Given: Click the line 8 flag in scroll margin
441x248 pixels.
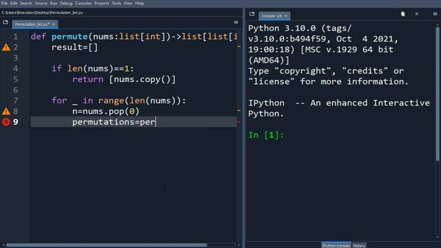Looking at the screenshot, I should pyautogui.click(x=239, y=111).
